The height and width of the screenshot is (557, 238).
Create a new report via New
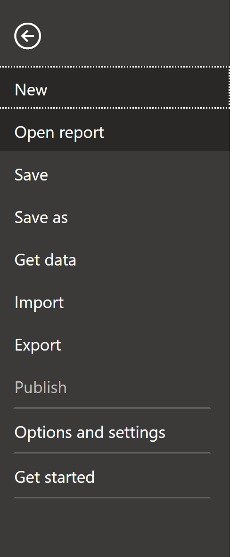[115, 87]
